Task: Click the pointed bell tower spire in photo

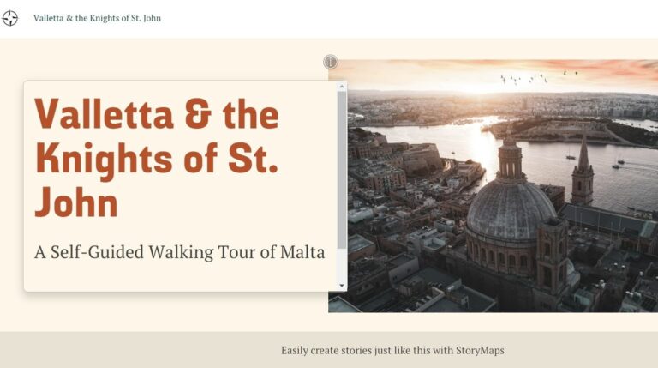Action: (583, 154)
